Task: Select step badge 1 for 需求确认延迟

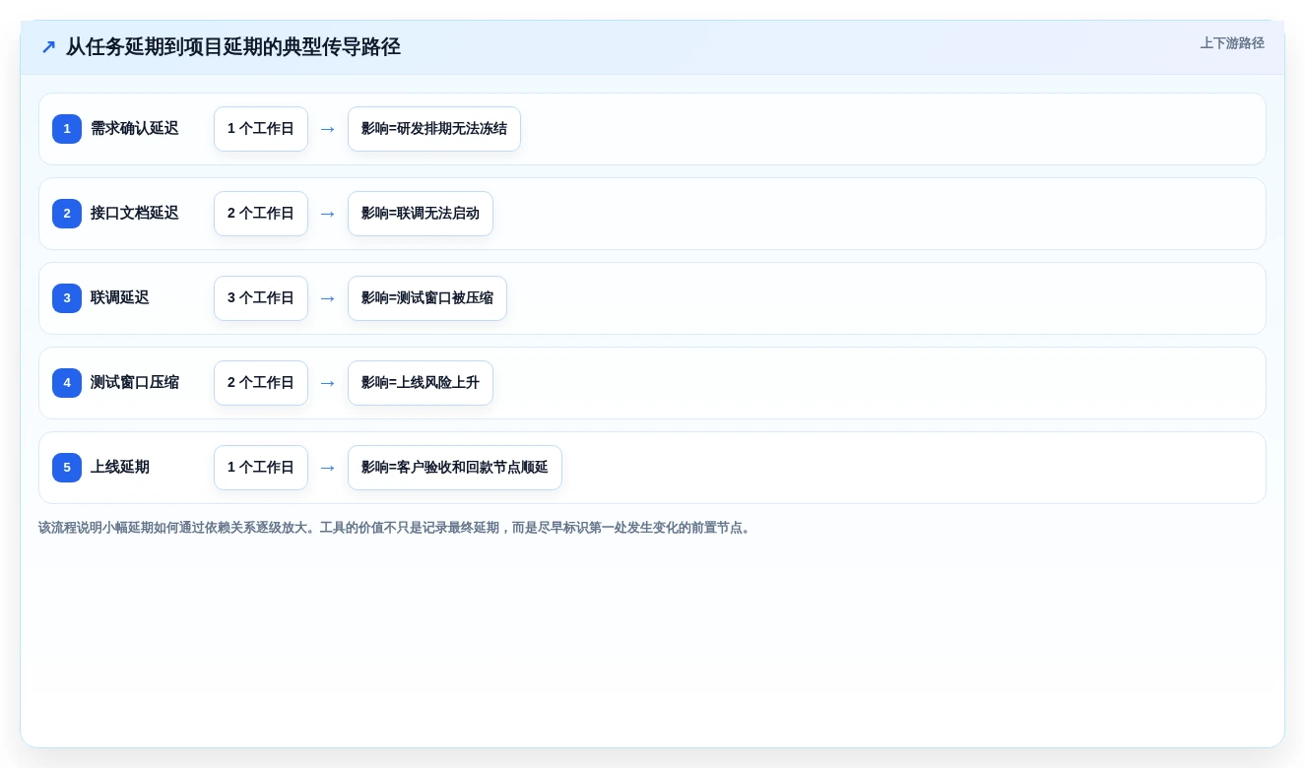Action: point(67,129)
